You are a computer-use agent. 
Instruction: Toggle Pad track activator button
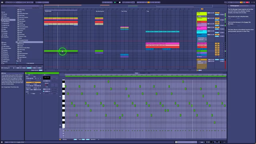pos(217,53)
